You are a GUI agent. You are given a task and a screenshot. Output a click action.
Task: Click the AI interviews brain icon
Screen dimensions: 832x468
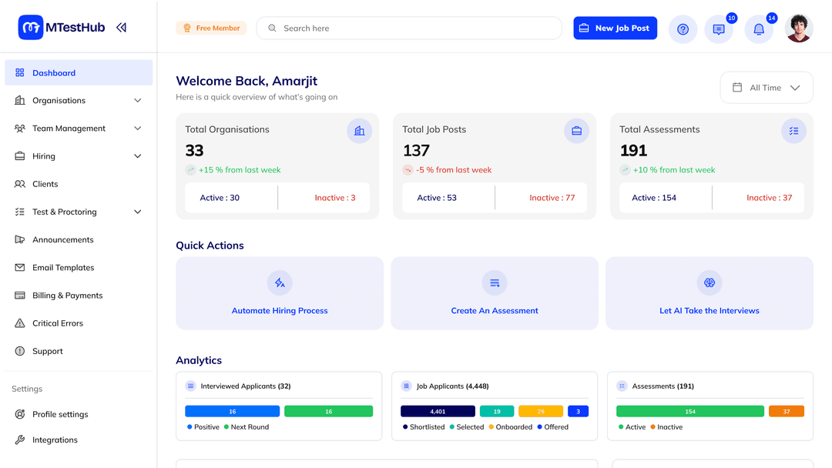click(x=710, y=282)
